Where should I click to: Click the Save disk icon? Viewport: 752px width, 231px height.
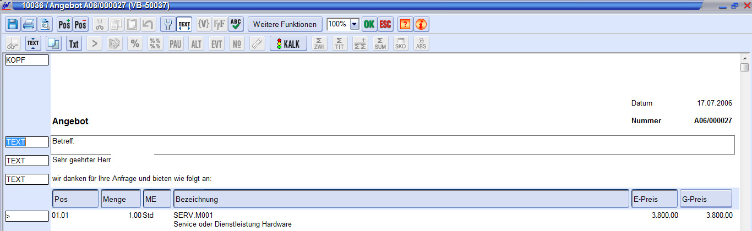tap(13, 24)
